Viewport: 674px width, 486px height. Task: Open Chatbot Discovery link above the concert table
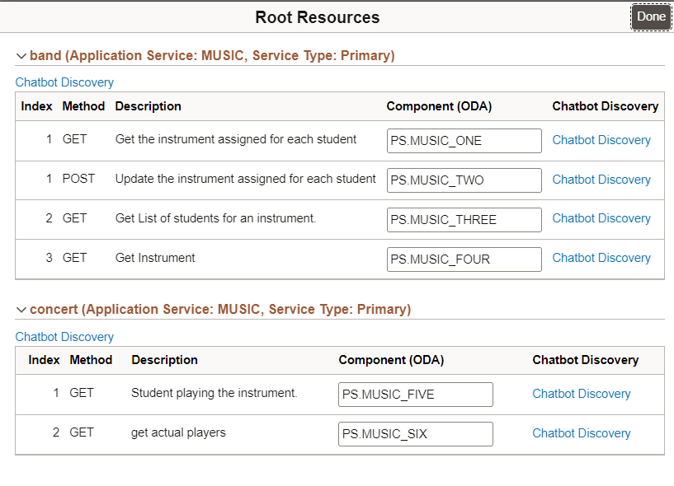coord(64,336)
